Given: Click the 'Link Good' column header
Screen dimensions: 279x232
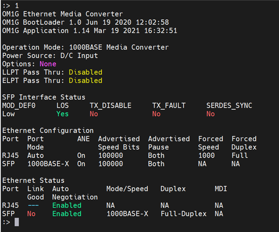Looking at the screenshot, I should [35, 193].
